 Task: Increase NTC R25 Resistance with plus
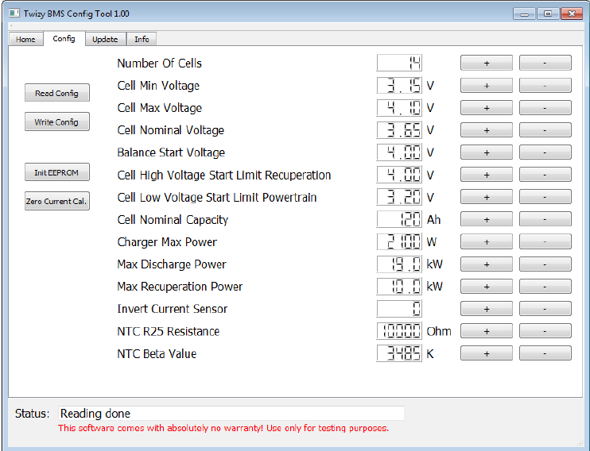tap(486, 331)
